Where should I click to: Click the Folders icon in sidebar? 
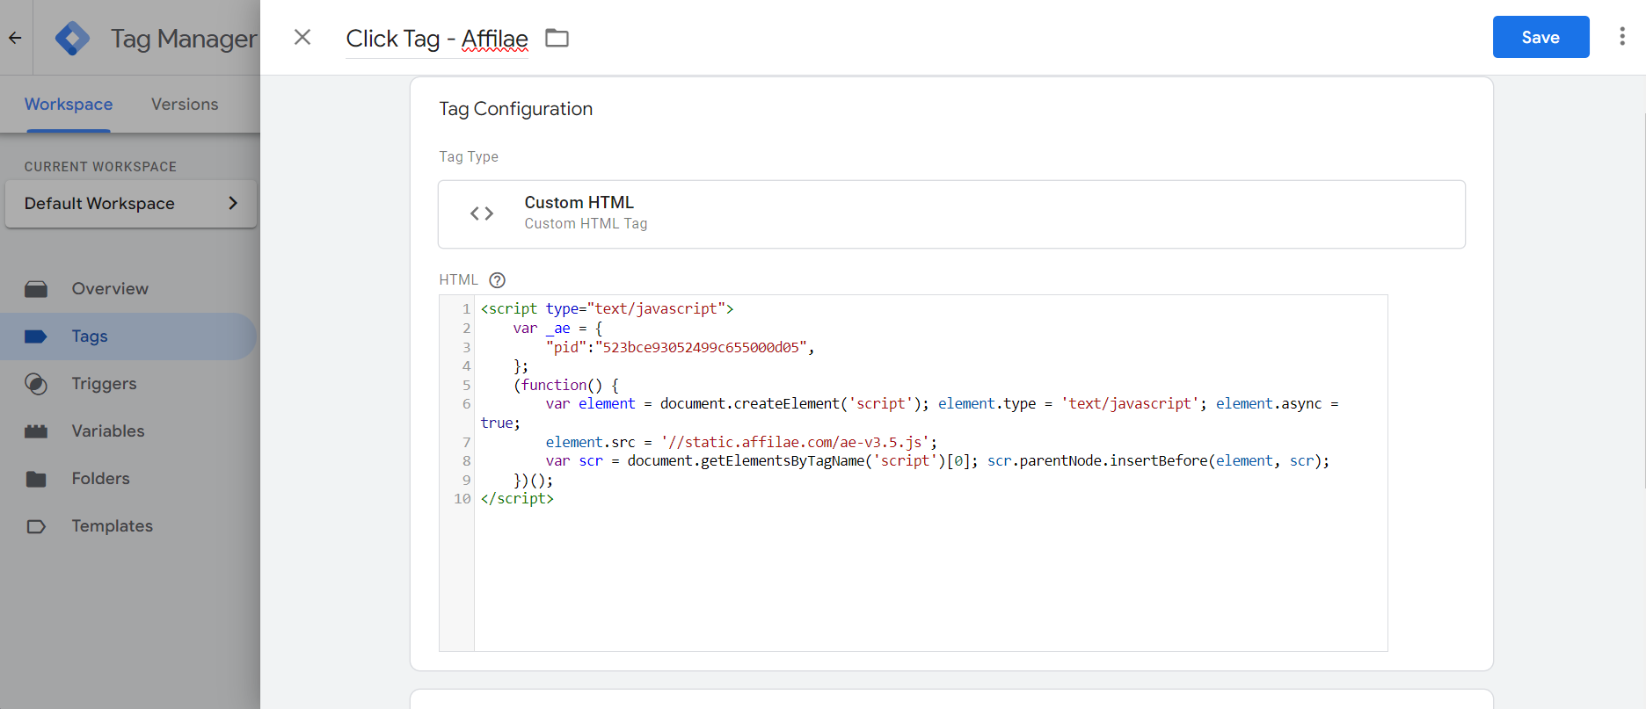(x=36, y=479)
